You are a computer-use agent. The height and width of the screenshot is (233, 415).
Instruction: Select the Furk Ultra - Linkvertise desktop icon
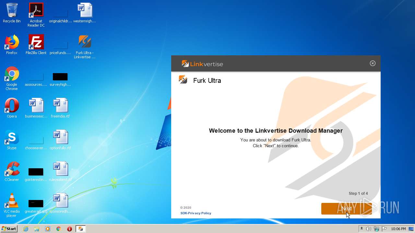coord(85,47)
